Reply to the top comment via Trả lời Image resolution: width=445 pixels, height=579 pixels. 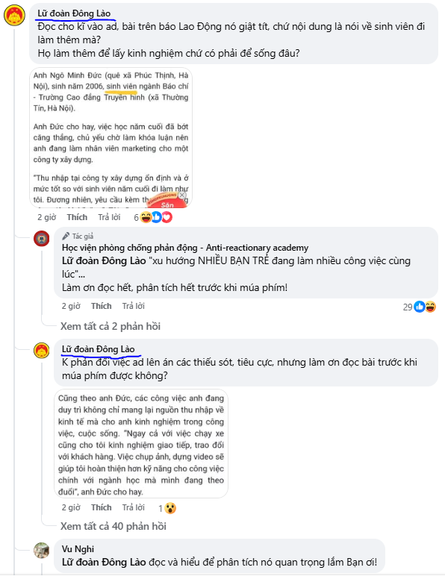(109, 217)
